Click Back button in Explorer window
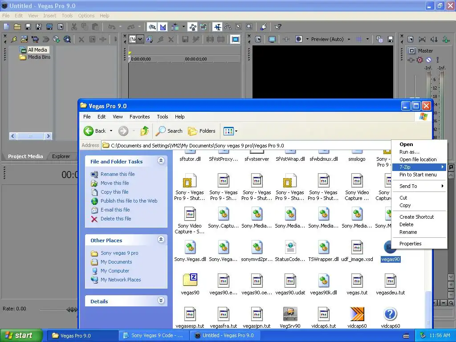 [x=95, y=131]
